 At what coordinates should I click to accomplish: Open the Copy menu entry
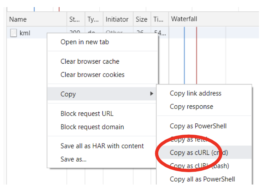point(68,94)
